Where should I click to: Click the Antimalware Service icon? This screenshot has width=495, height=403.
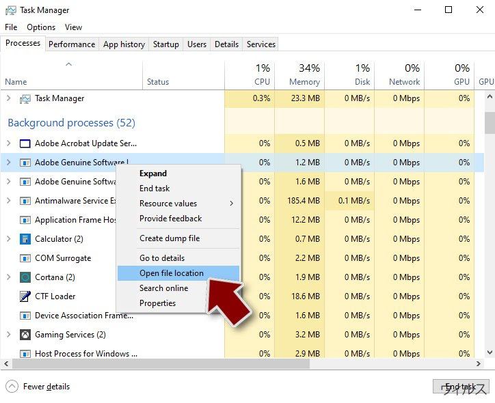point(25,201)
